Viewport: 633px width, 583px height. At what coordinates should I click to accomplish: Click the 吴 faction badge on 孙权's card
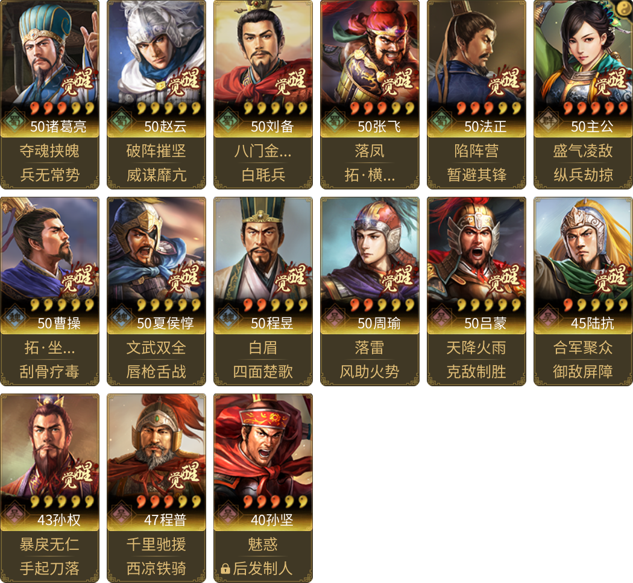point(14,514)
